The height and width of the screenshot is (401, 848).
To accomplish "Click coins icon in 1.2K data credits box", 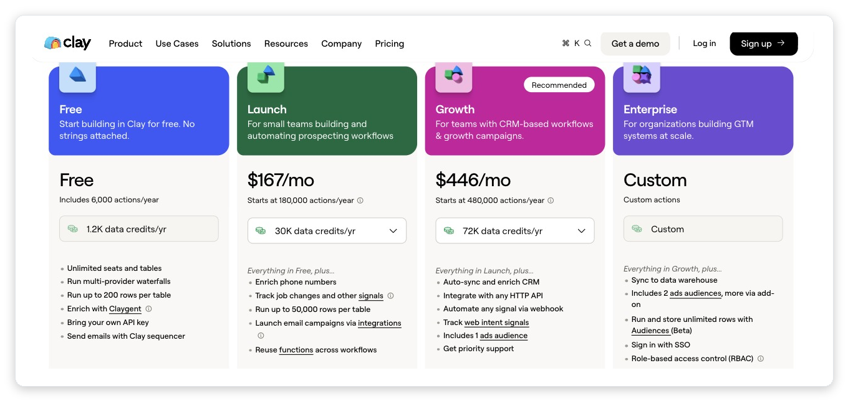I will pyautogui.click(x=73, y=229).
